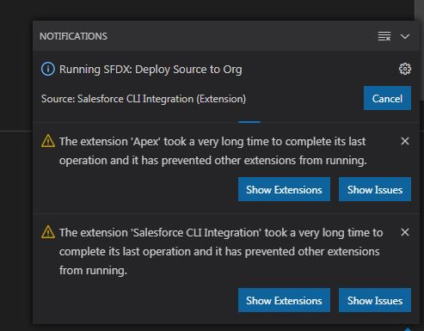Show Extensions for Salesforce CLI Integration warning
This screenshot has width=424, height=331.
(x=284, y=300)
